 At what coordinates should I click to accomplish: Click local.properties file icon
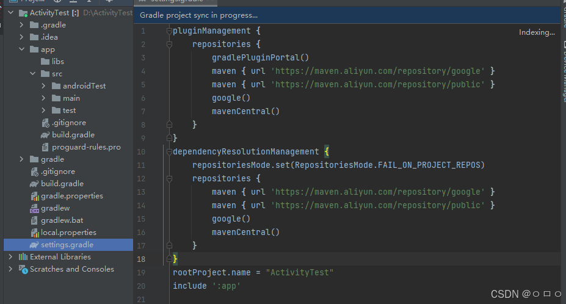35,233
